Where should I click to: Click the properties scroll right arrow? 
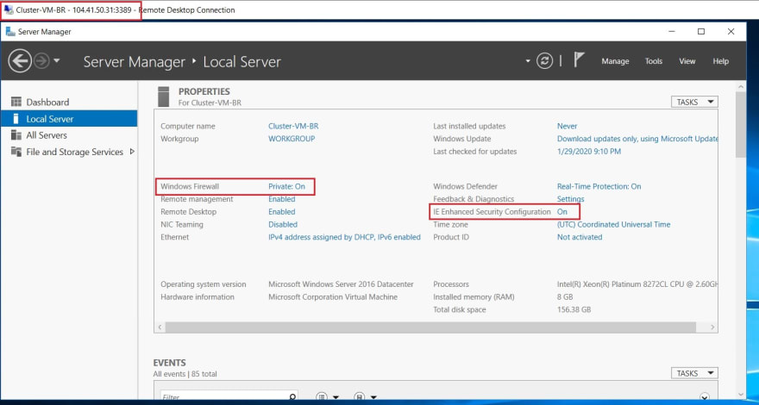tap(712, 327)
